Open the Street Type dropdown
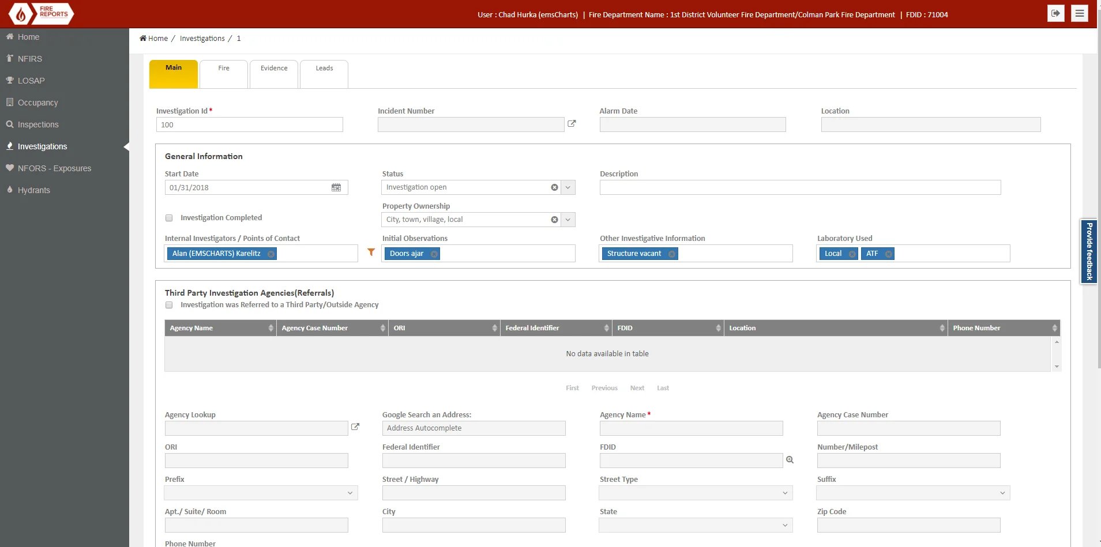Viewport: 1101px width, 547px height. click(x=696, y=493)
